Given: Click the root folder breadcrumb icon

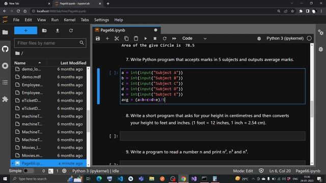Looking at the screenshot, I should point(17,53).
